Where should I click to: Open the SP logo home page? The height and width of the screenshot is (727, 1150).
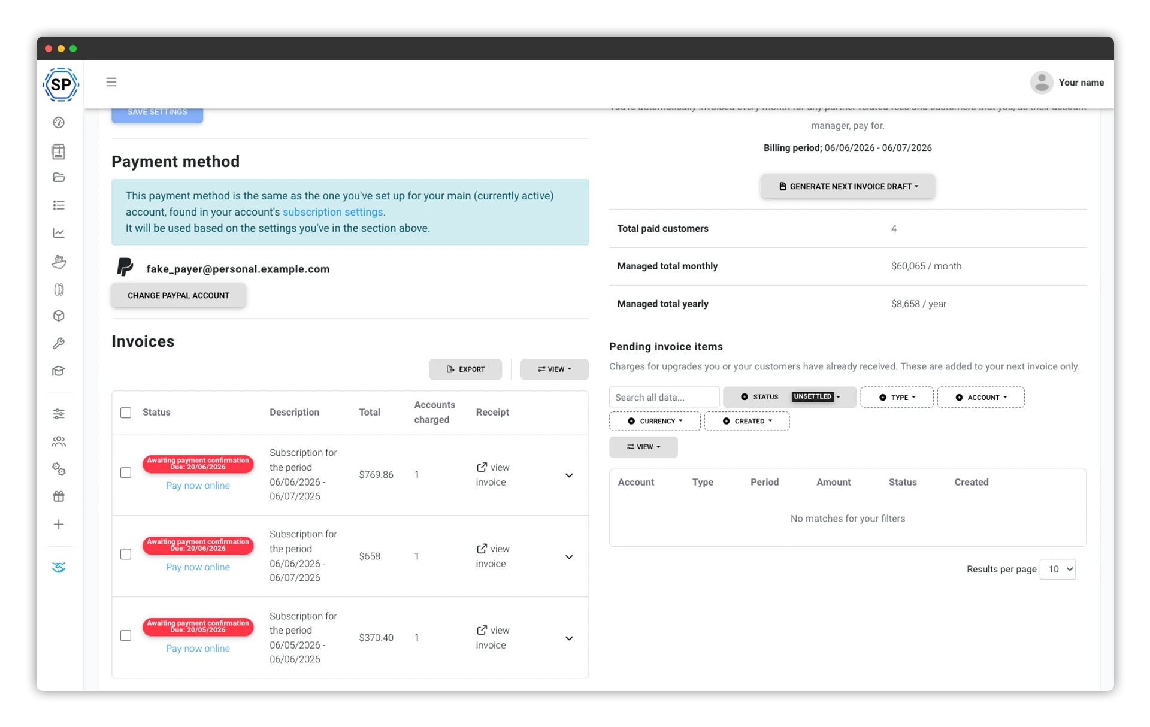coord(60,84)
